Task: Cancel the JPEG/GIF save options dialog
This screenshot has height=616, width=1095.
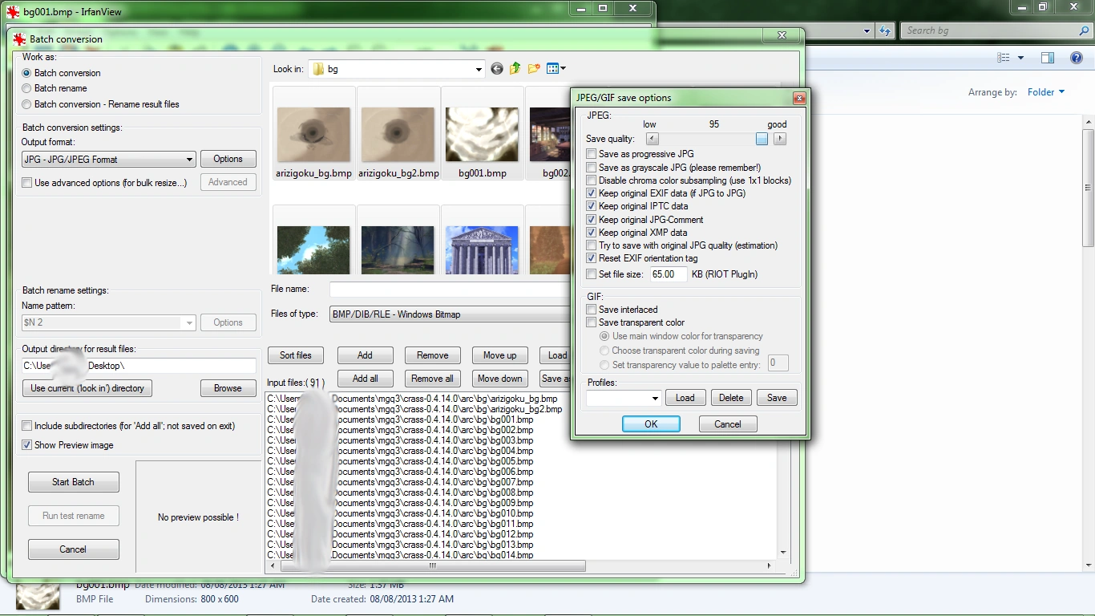Action: tap(728, 424)
